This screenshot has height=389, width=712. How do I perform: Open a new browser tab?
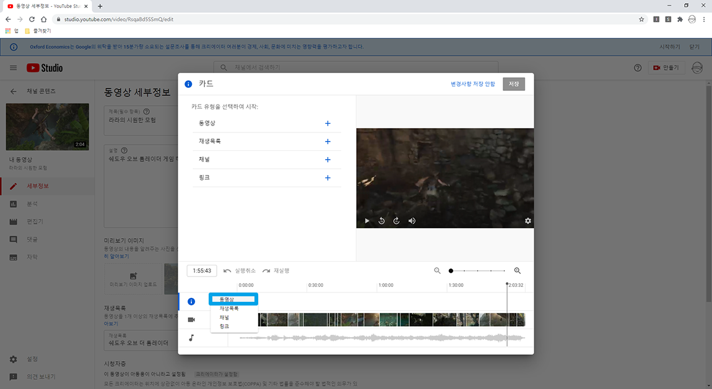(100, 6)
